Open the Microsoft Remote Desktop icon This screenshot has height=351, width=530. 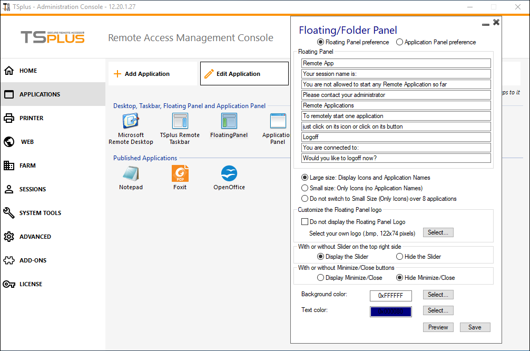point(131,121)
